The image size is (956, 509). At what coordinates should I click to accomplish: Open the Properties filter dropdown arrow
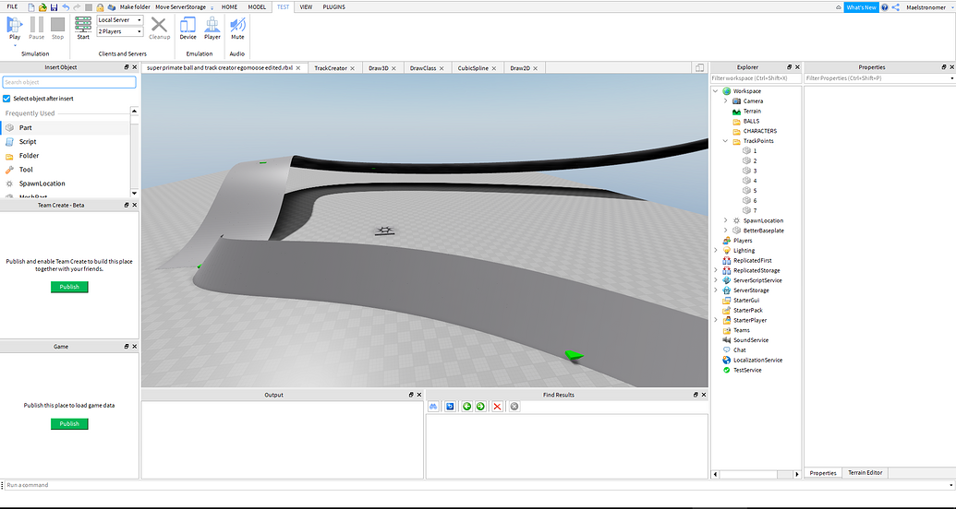(951, 78)
